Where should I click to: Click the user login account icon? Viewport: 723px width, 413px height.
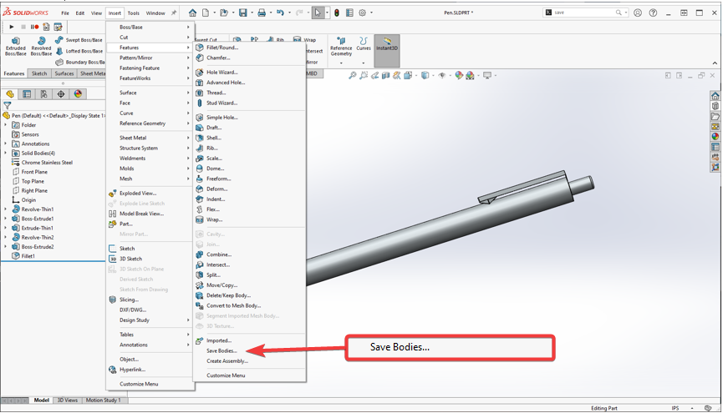pos(638,13)
